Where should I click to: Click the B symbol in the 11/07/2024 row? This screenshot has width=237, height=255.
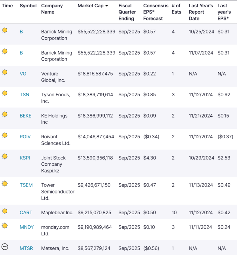tap(21, 53)
